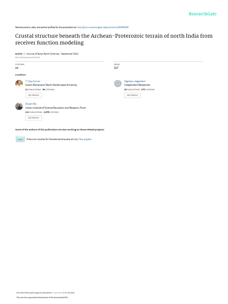
Task: Click the reads count 317
Action: pyautogui.click(x=116, y=68)
